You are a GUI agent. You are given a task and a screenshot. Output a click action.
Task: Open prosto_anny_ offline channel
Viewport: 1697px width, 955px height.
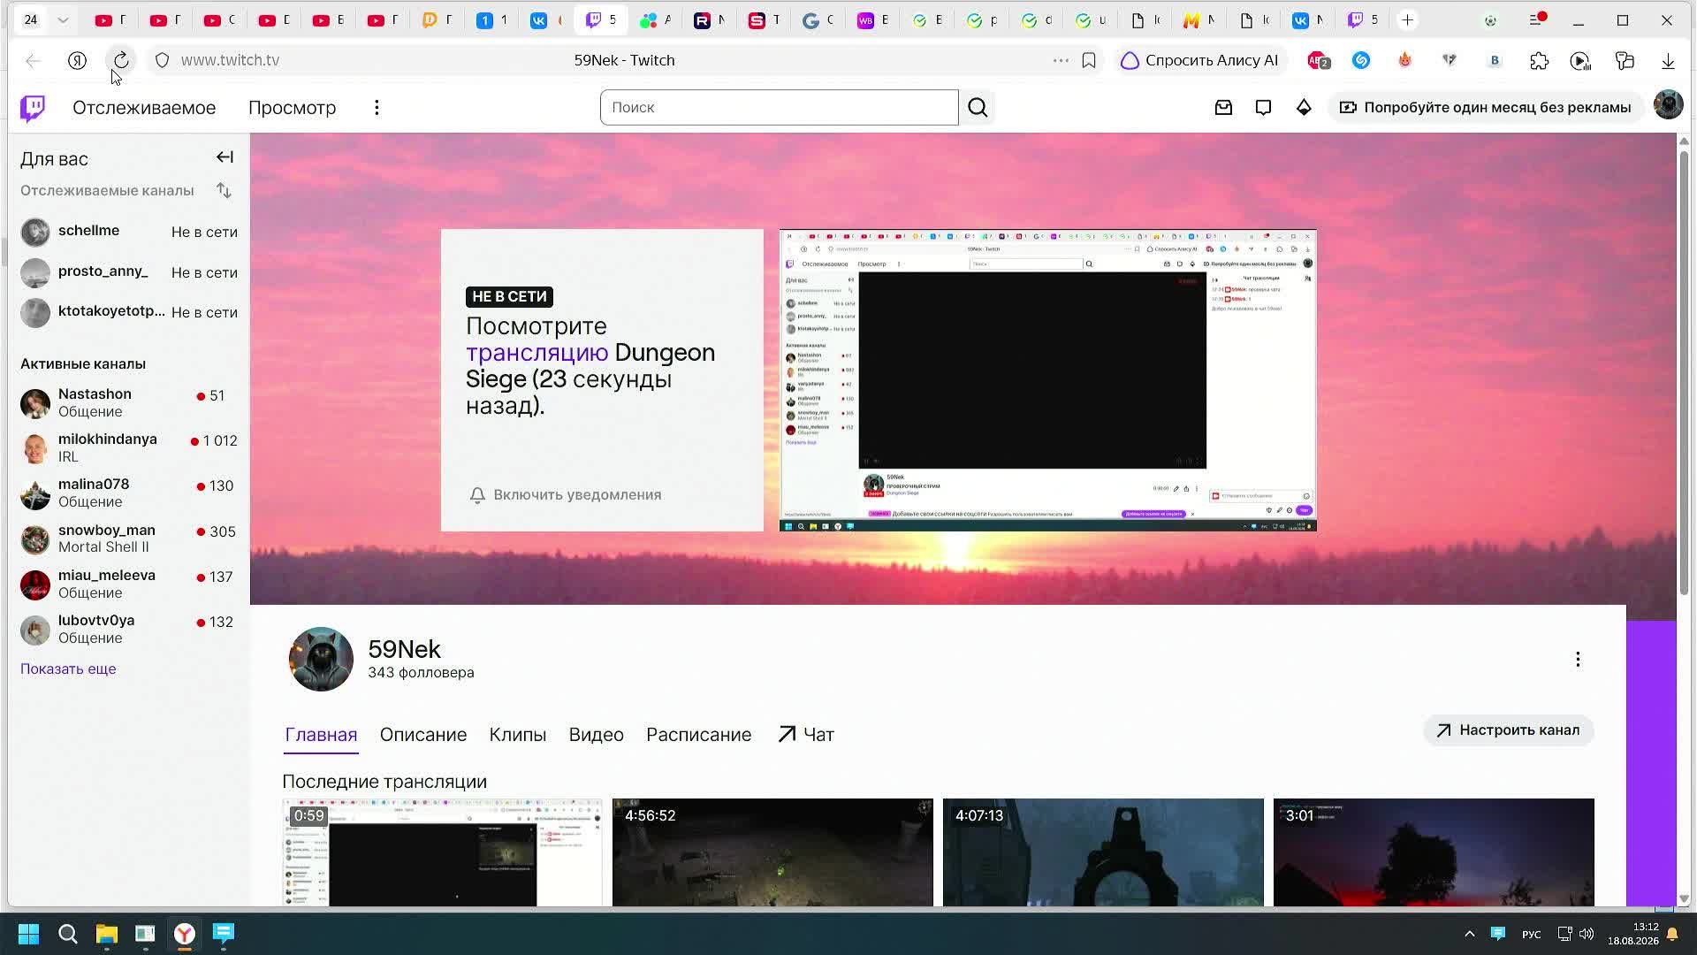tap(129, 272)
